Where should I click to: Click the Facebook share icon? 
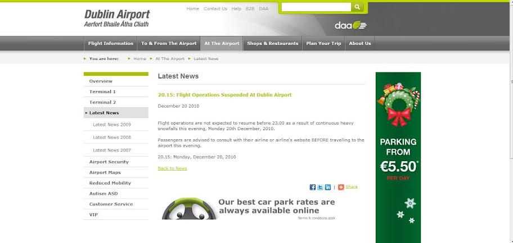[312, 187]
